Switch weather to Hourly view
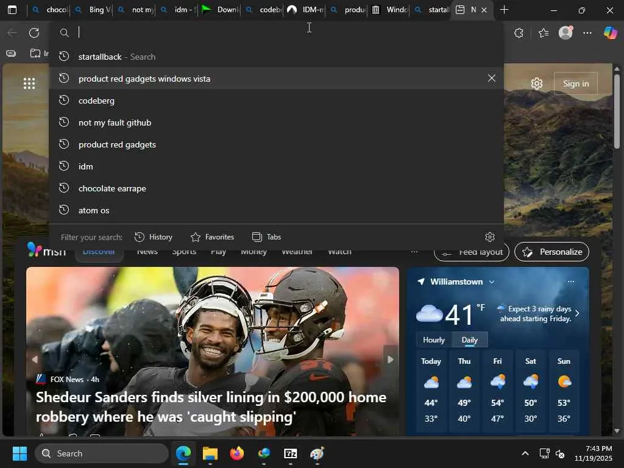This screenshot has width=624, height=468. click(434, 340)
